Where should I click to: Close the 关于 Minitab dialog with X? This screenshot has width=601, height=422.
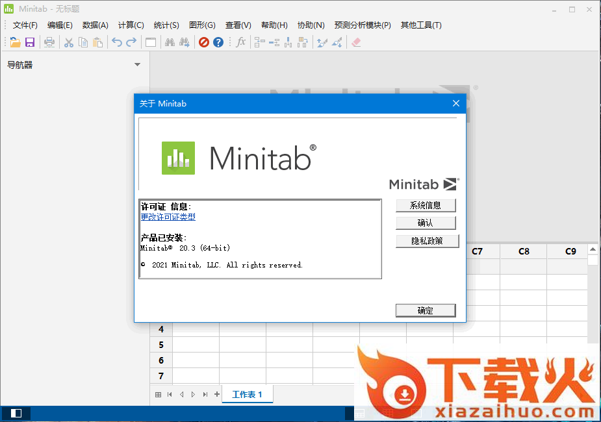455,103
